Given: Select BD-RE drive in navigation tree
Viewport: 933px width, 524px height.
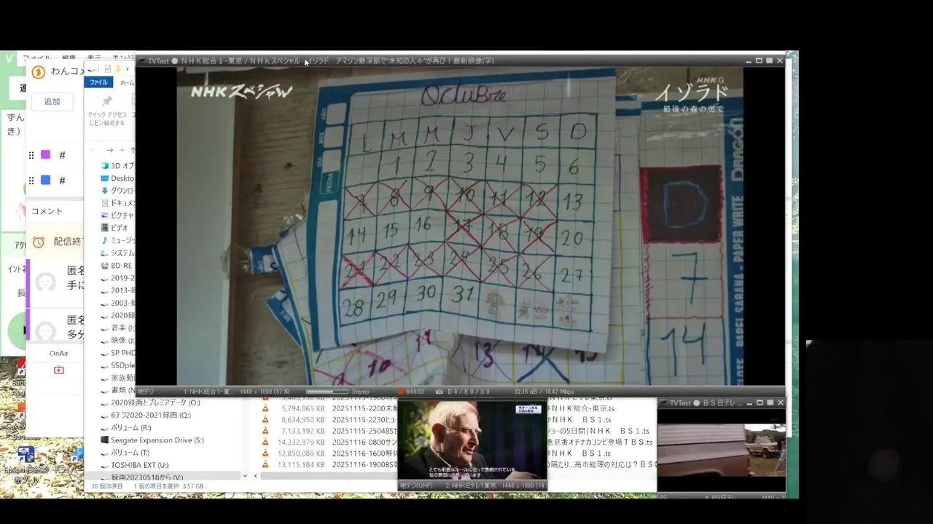Looking at the screenshot, I should click(x=117, y=266).
